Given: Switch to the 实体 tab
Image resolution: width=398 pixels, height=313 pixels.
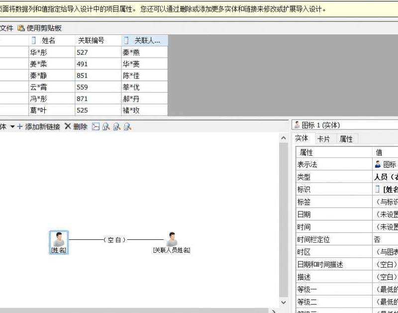Looking at the screenshot, I should click(301, 138).
